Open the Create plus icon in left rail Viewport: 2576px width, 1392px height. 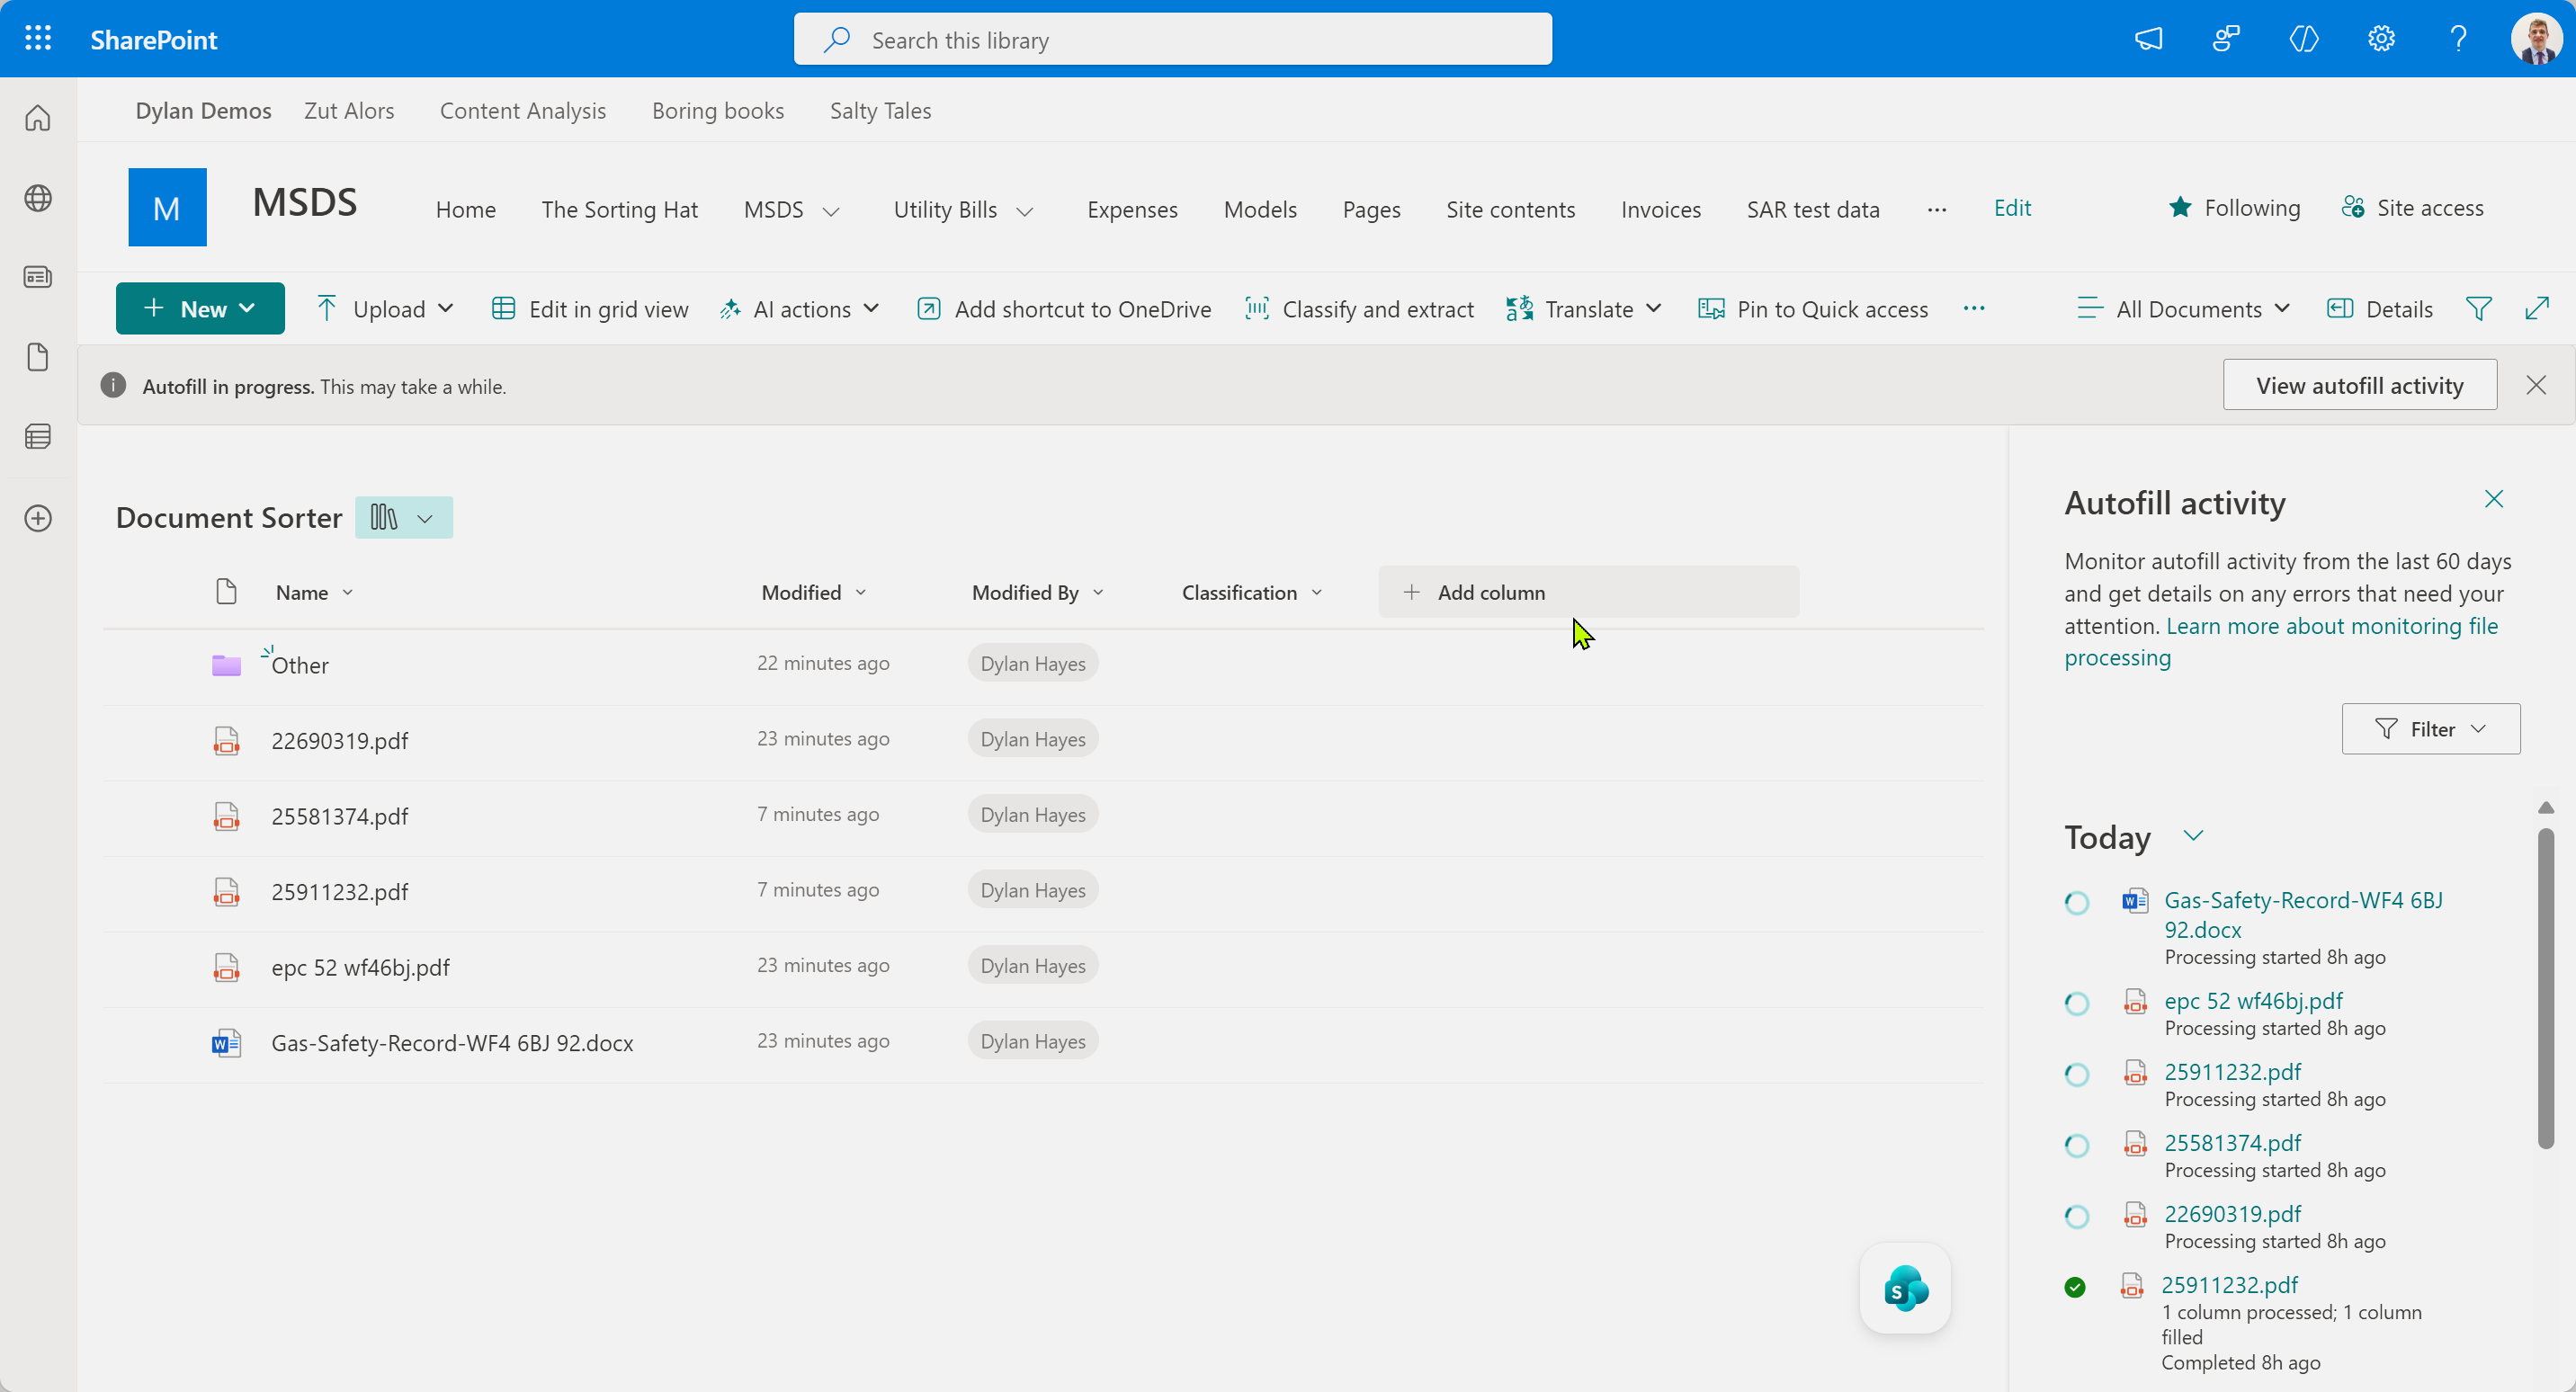pyautogui.click(x=38, y=518)
